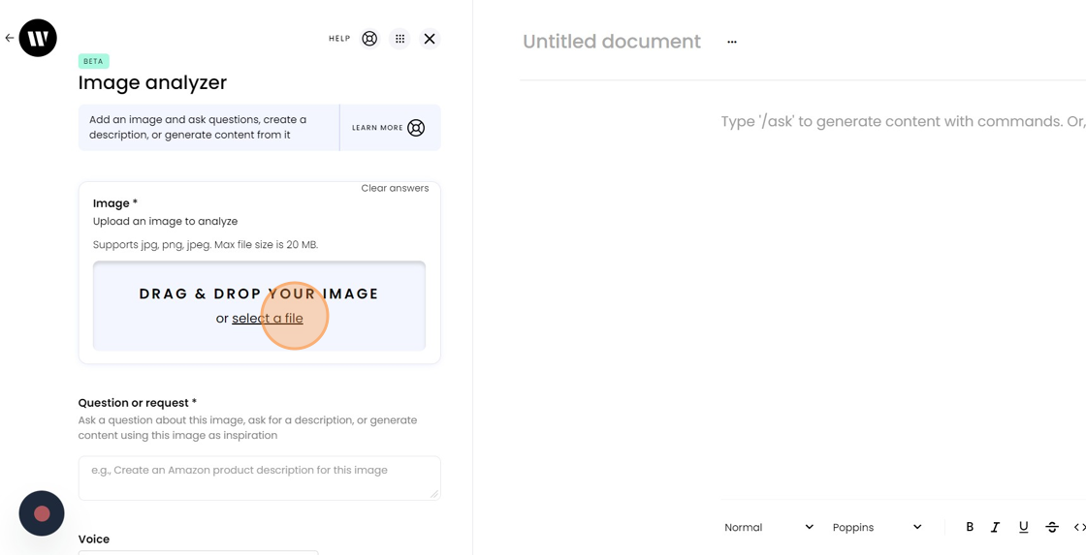The width and height of the screenshot is (1086, 555).
Task: Click the Image analyzer heading
Action: point(152,82)
